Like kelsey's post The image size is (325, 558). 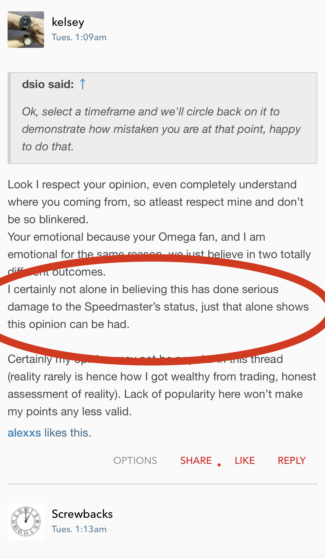click(x=245, y=461)
